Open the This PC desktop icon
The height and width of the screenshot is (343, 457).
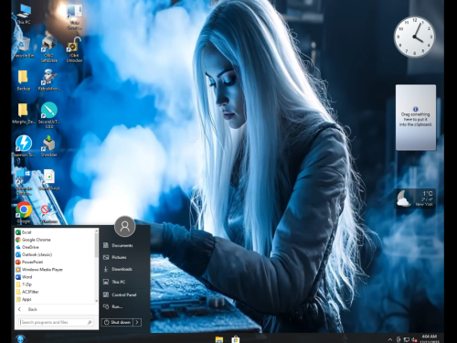pyautogui.click(x=24, y=14)
